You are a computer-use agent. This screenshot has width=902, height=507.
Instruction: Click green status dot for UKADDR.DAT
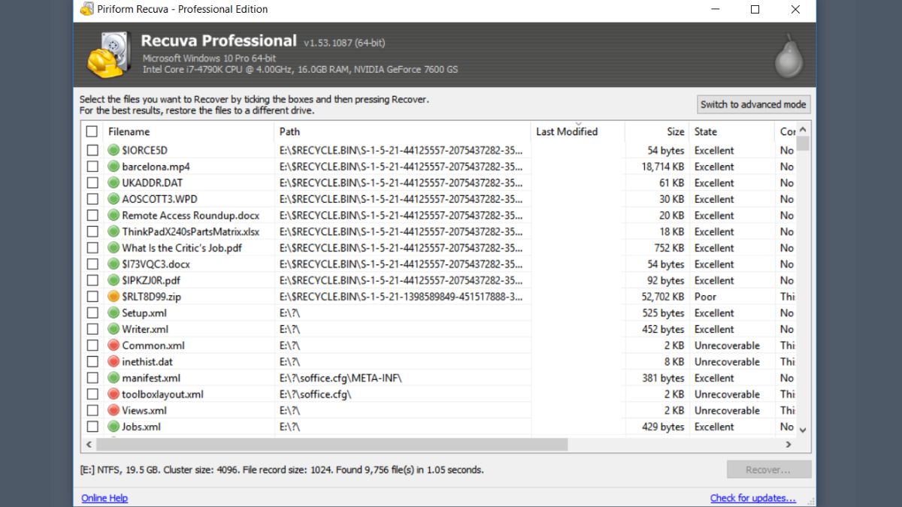tap(114, 183)
